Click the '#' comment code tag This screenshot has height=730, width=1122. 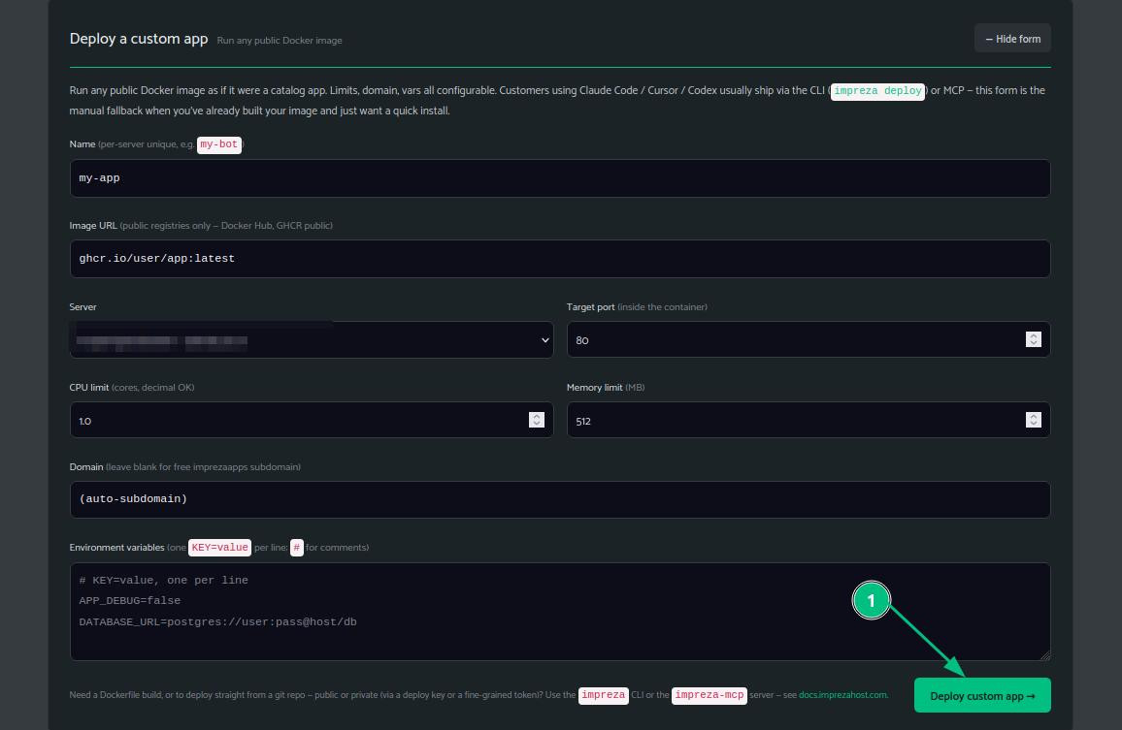click(x=296, y=548)
